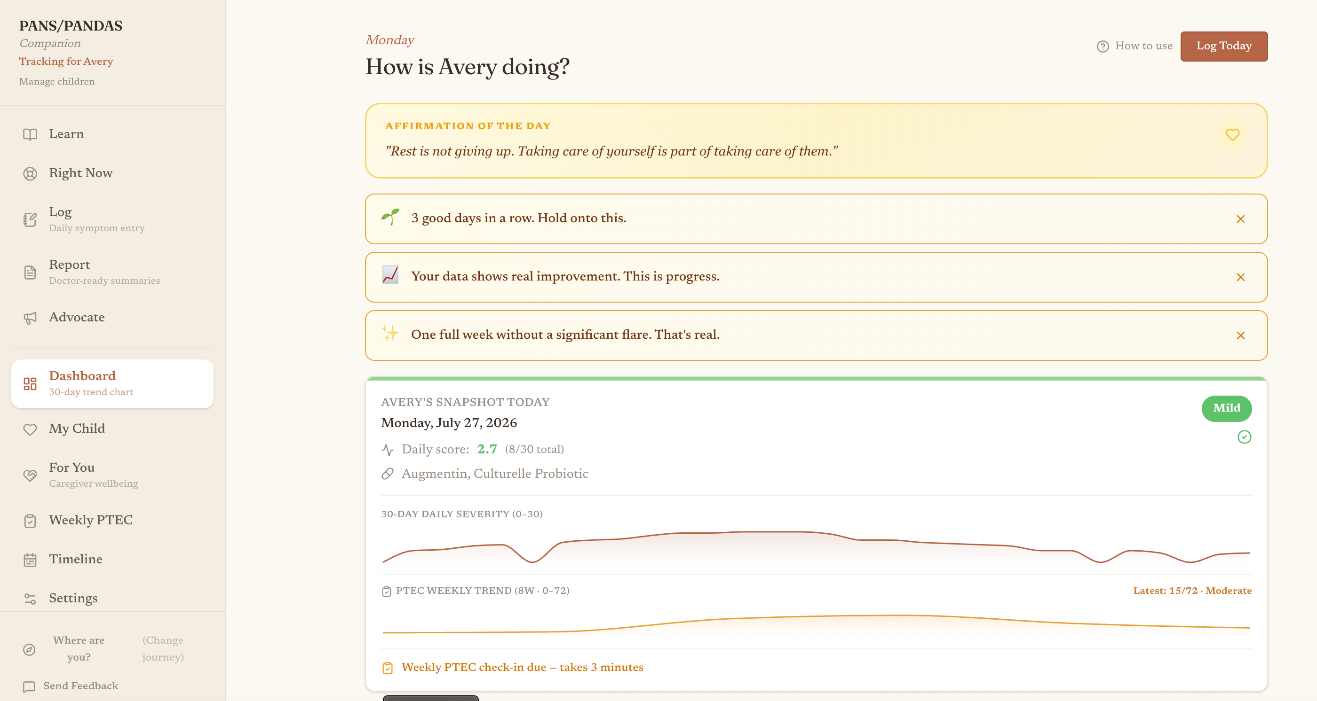The image size is (1317, 701).
Task: Click Manage children link
Action: coord(57,82)
